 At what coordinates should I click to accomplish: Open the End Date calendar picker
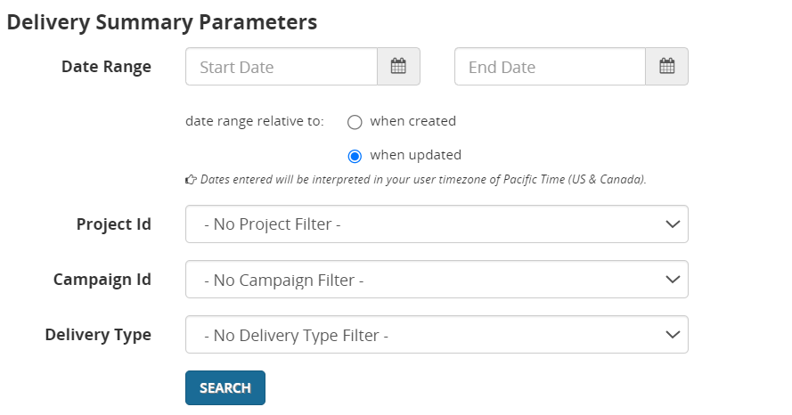point(666,67)
